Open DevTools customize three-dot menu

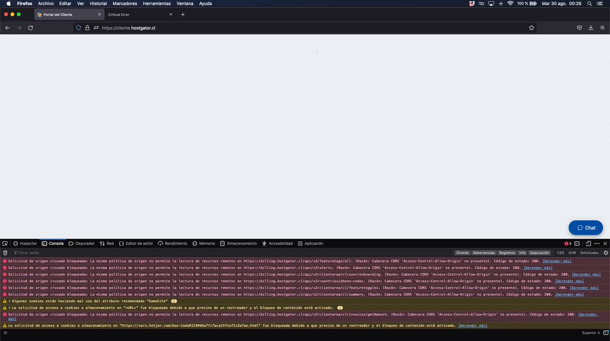596,243
